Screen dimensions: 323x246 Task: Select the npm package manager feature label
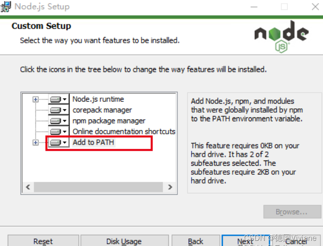[109, 121]
